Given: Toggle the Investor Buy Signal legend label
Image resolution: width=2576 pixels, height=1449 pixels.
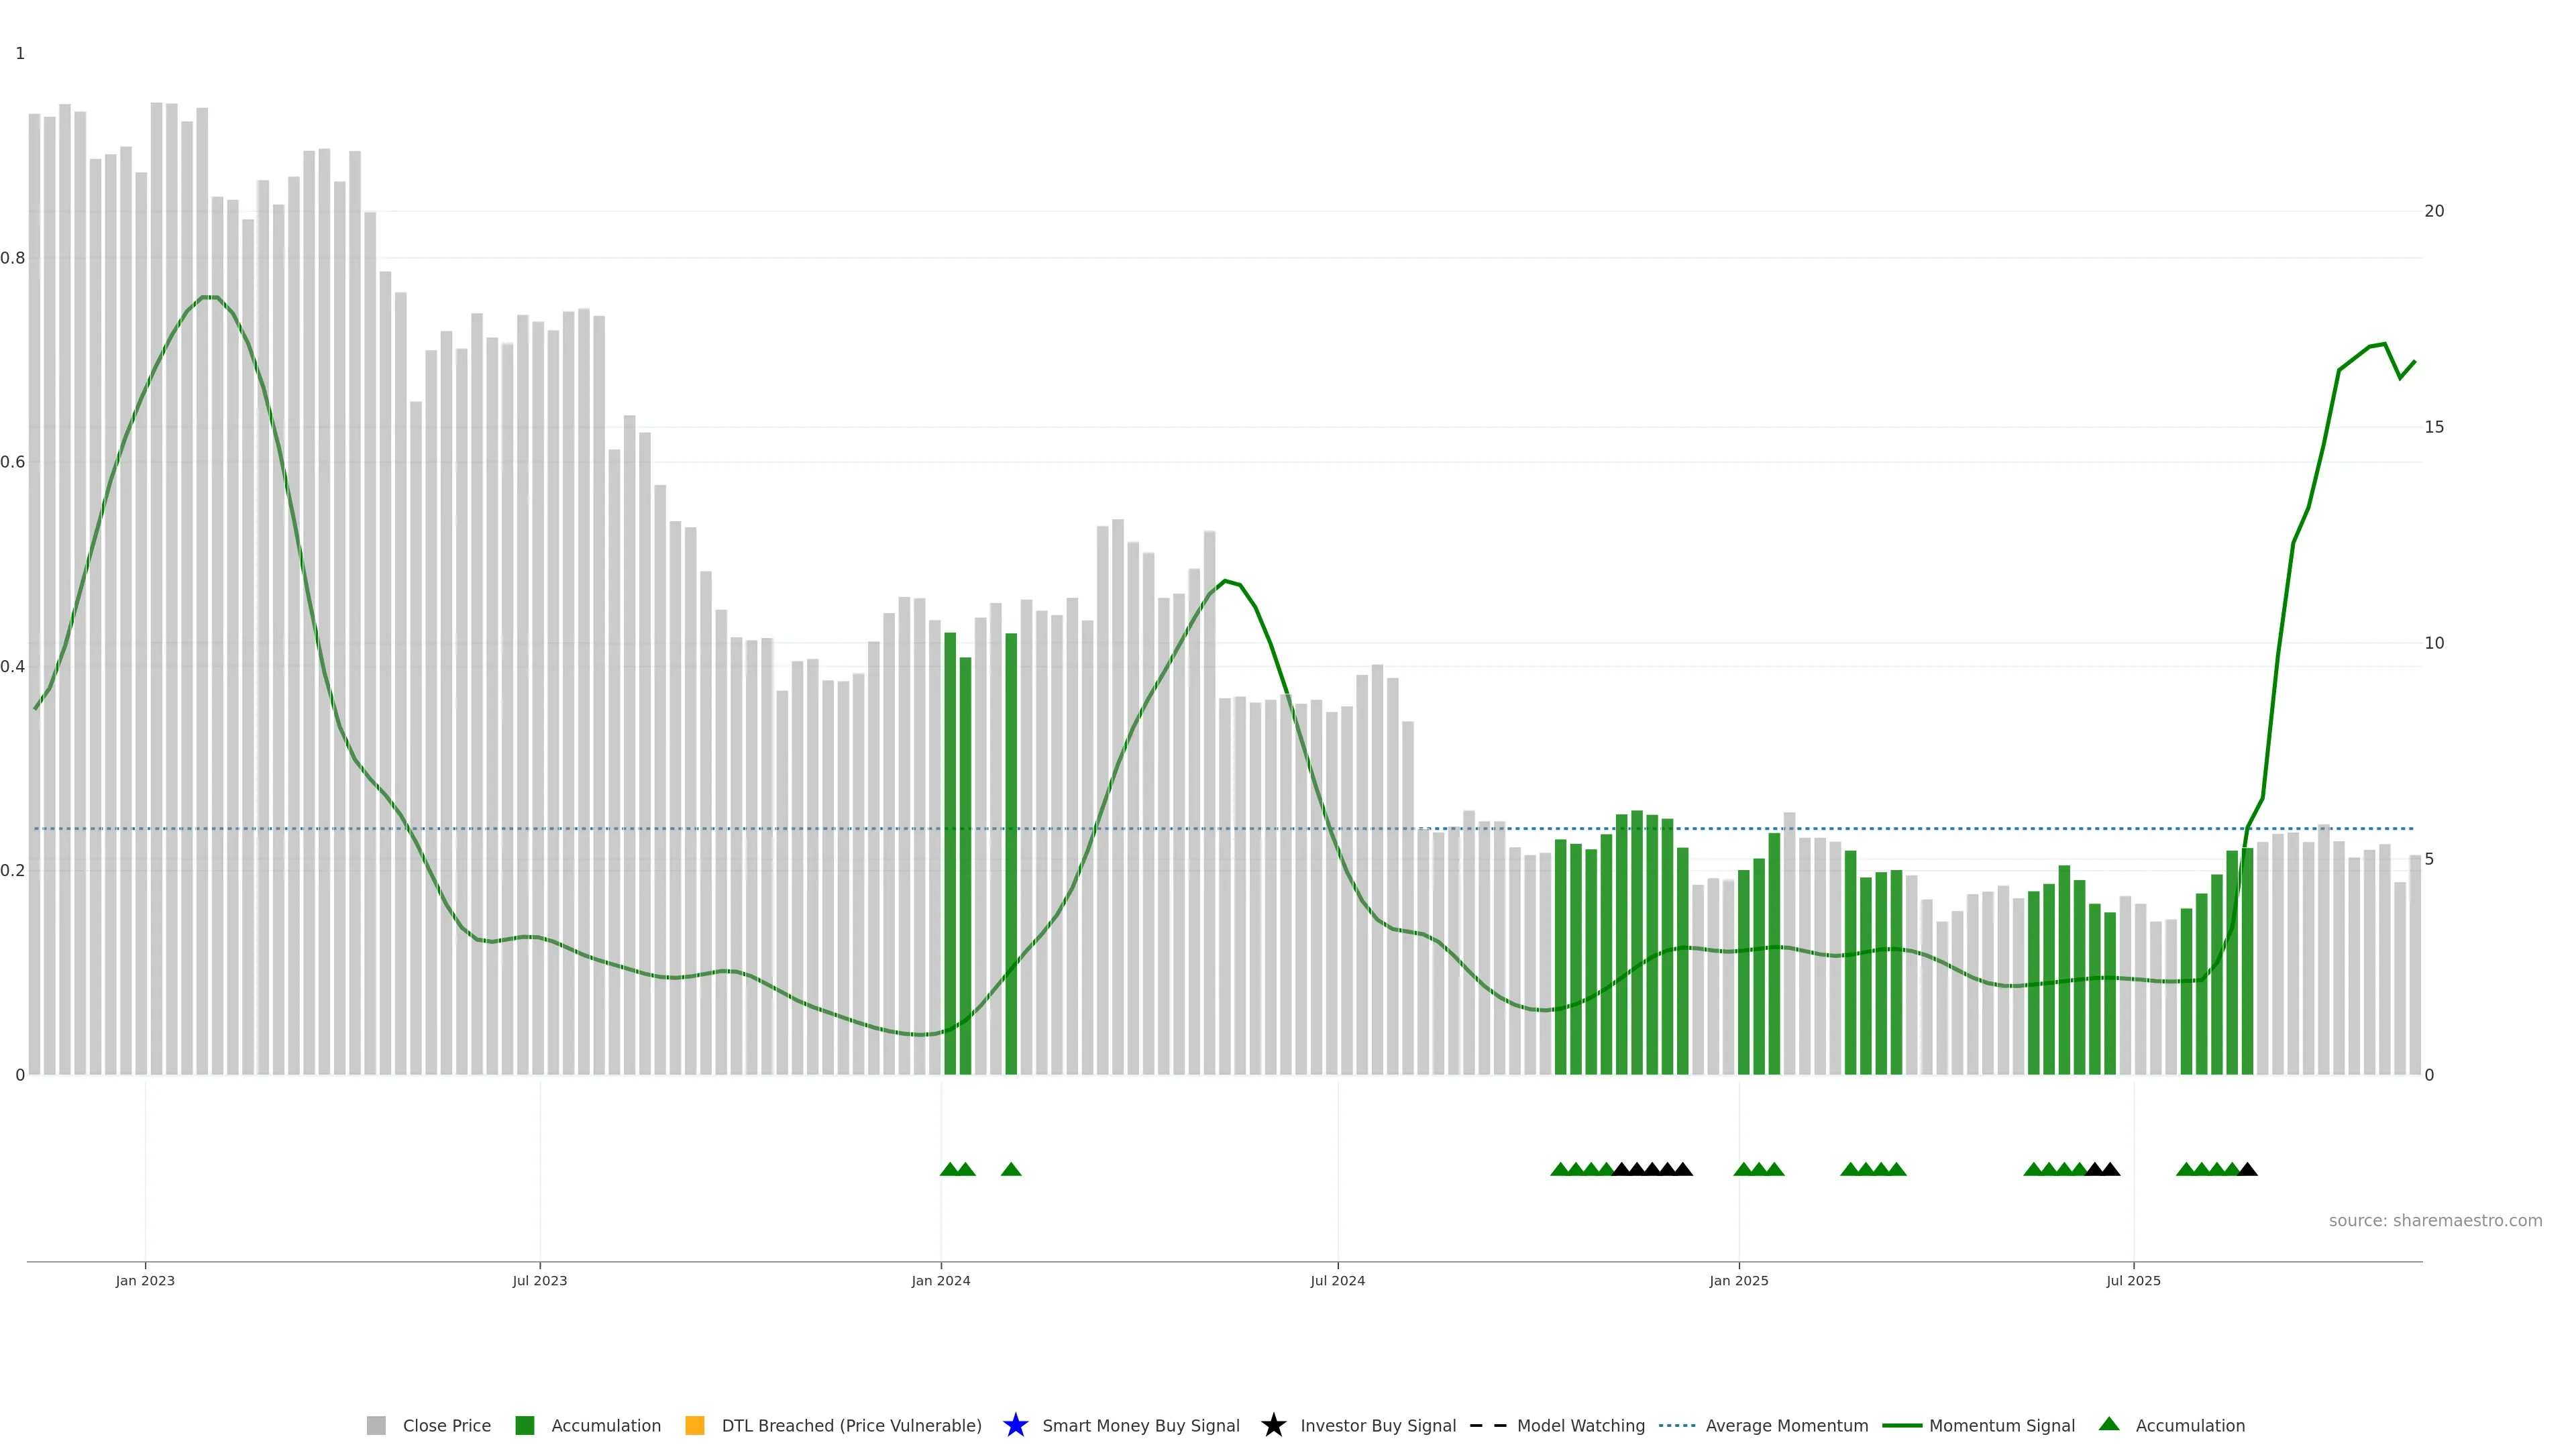Looking at the screenshot, I should click(x=1377, y=1425).
